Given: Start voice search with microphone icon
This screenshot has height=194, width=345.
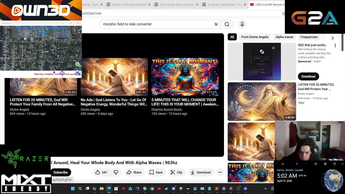Looking at the screenshot, I should coord(242,24).
